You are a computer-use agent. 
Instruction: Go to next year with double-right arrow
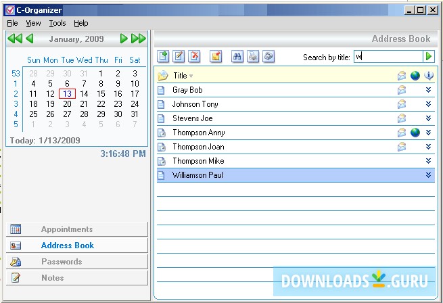point(139,39)
